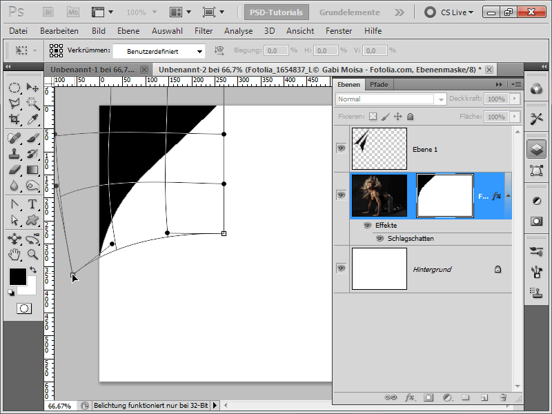Viewport: 552px width, 414px height.
Task: Select the Type tool
Action: coord(32,204)
